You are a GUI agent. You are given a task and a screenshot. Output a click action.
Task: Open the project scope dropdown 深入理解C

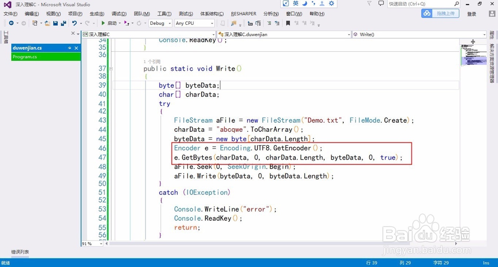(149, 34)
